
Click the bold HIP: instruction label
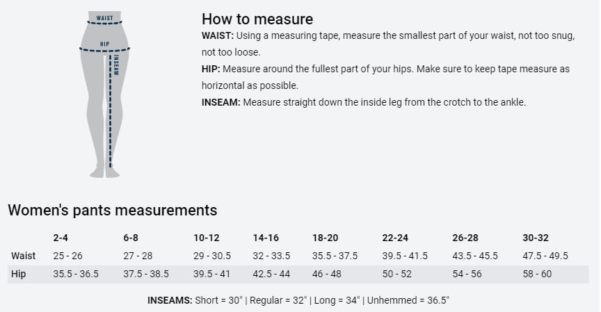click(211, 69)
